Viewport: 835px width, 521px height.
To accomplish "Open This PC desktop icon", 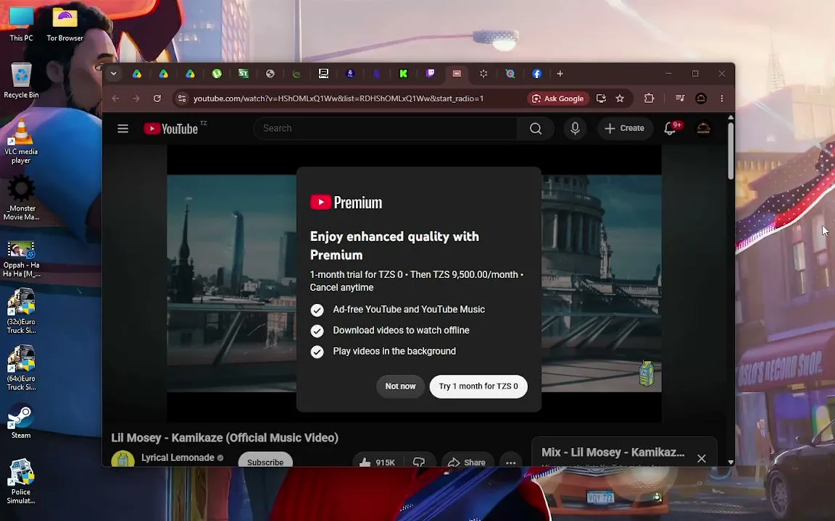I will pos(21,24).
